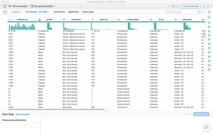Focus the Filter in grid field
Viewport: 213px width, 134px height.
[179, 12]
